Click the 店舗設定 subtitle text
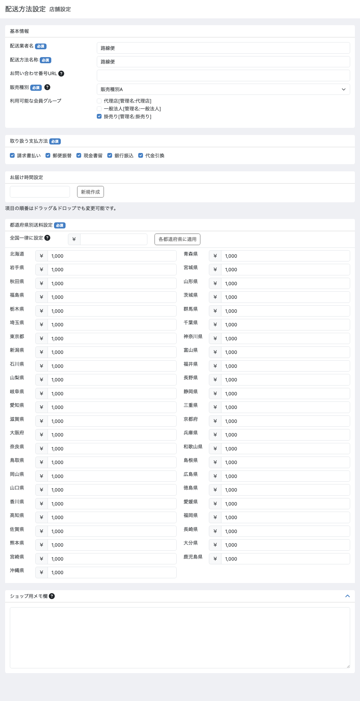360x701 pixels. coord(60,9)
